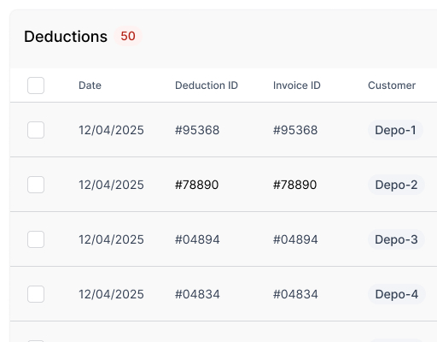Select the Customer column header
Viewport: 437px width, 342px height.
392,85
